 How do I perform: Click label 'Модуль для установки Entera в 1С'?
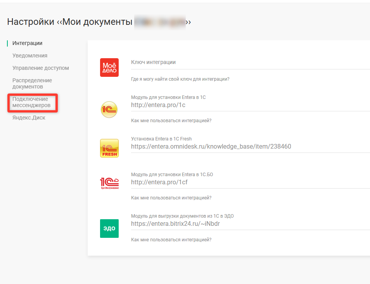[168, 97]
